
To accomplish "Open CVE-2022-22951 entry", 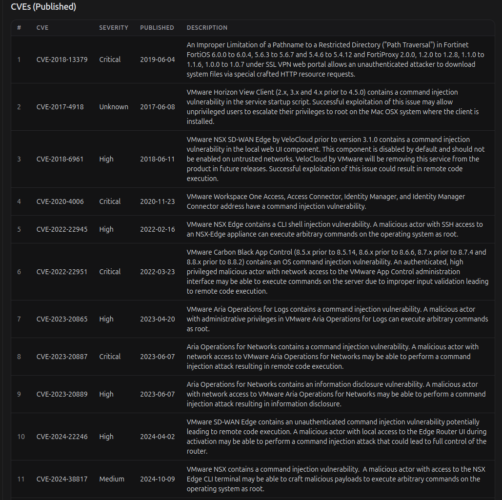I will [62, 272].
